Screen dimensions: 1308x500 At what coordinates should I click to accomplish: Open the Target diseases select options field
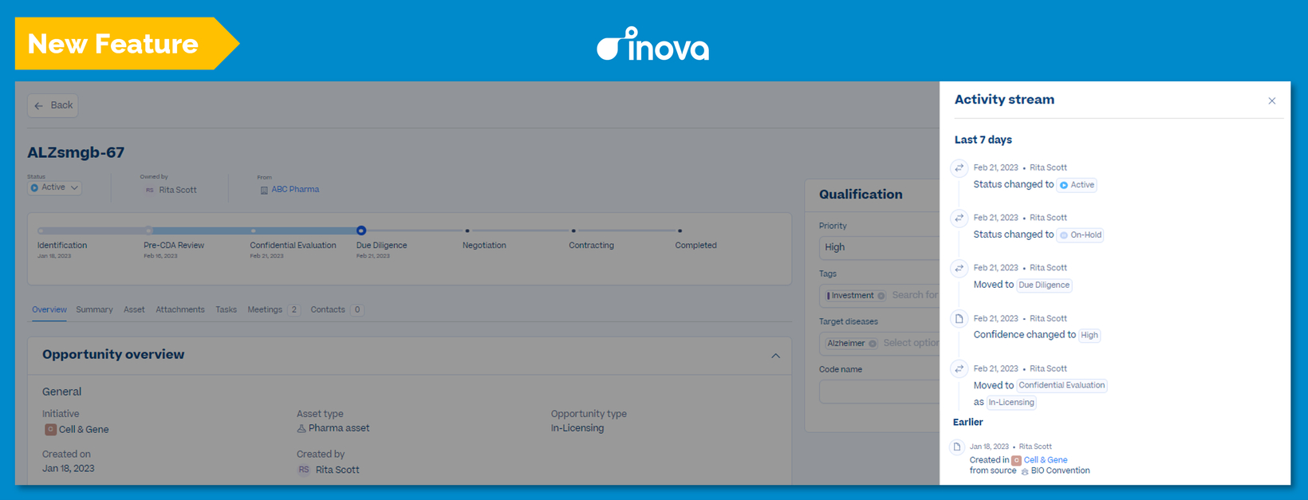911,343
